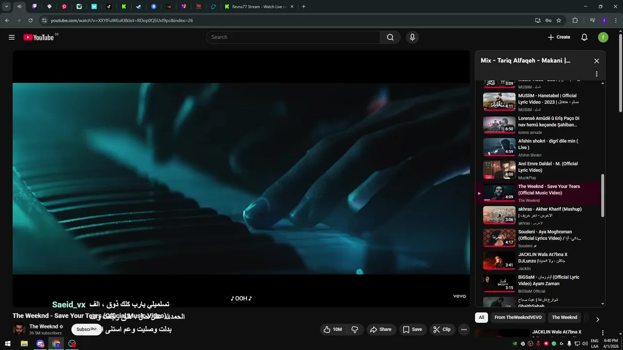Open options for recommended JACKLIN video
The width and height of the screenshot is (623, 350).
coord(603,333)
